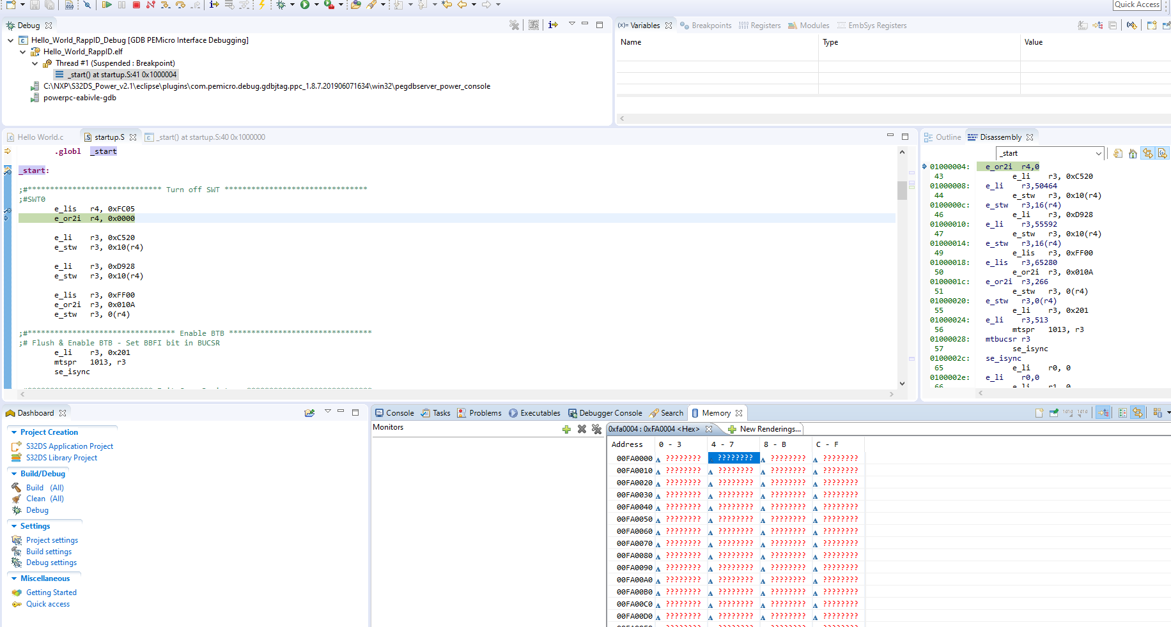Toggle Link with Debug View in Disassembly
The height and width of the screenshot is (627, 1171).
(1148, 153)
